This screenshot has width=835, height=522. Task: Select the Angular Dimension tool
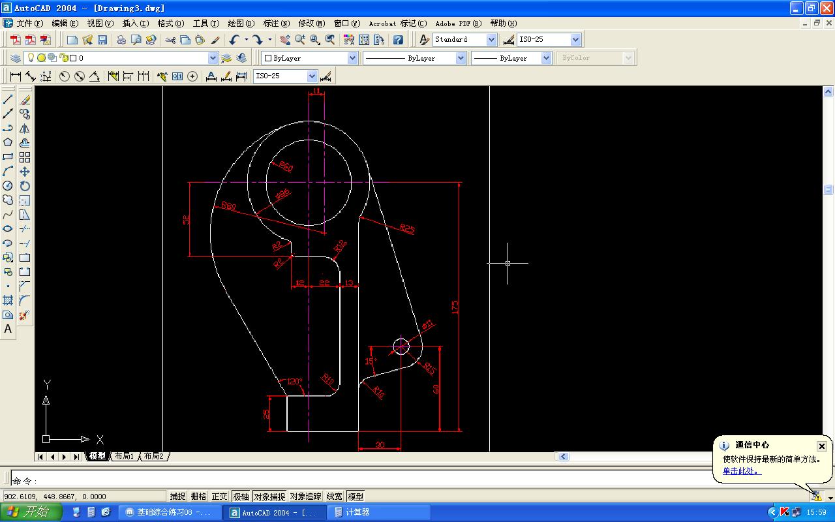(x=94, y=76)
